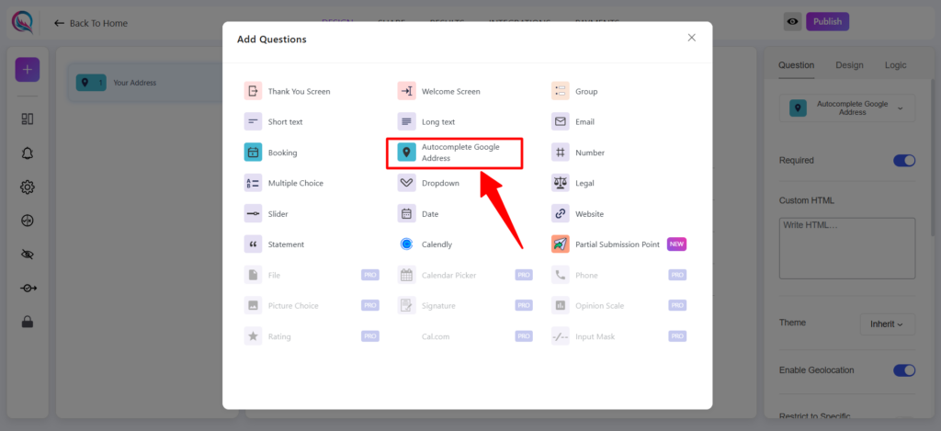The image size is (941, 431).
Task: Open the settings gear in sidebar
Action: [x=27, y=187]
